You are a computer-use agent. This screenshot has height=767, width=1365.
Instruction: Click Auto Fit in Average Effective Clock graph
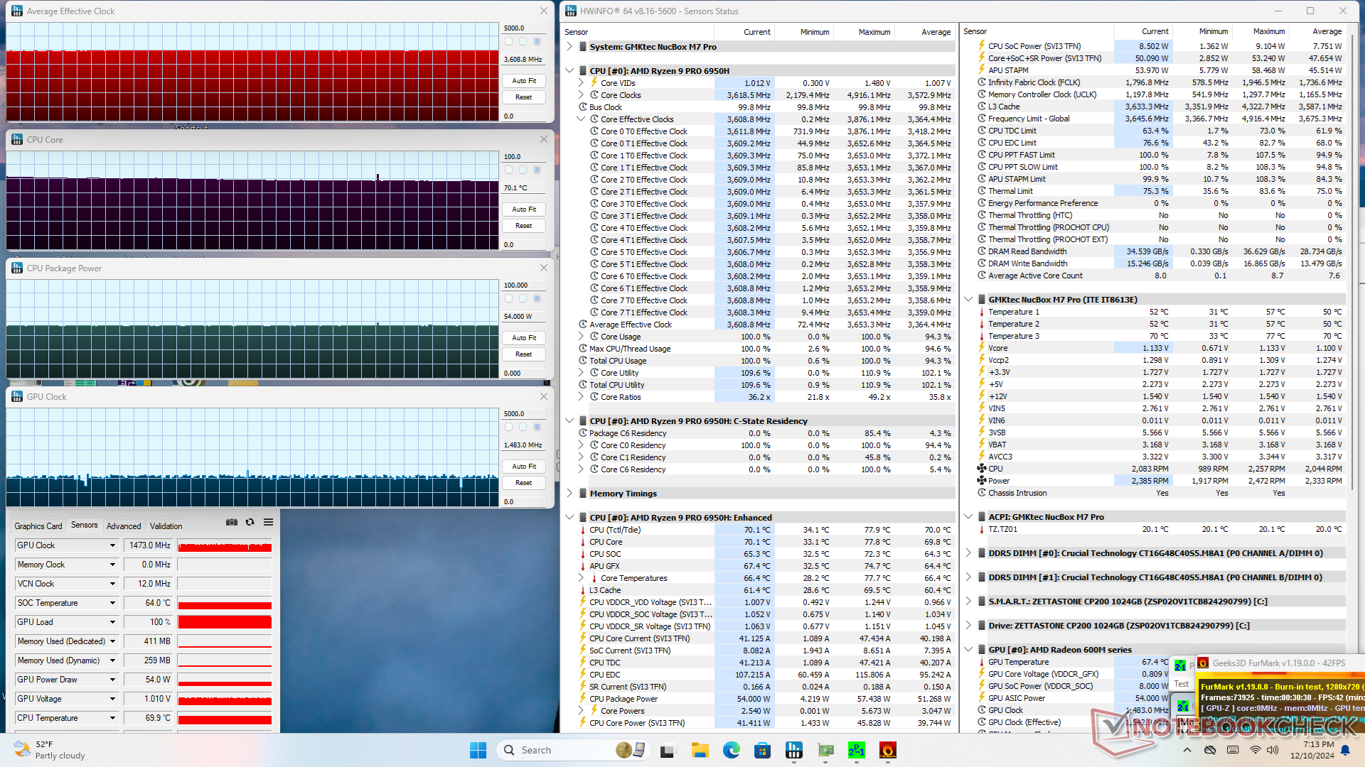tap(524, 81)
